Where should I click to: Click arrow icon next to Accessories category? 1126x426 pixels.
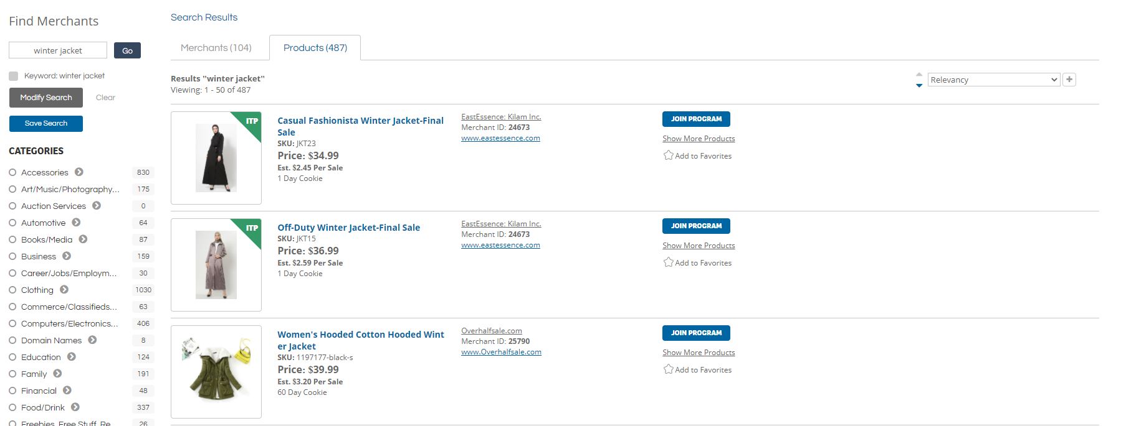(79, 172)
